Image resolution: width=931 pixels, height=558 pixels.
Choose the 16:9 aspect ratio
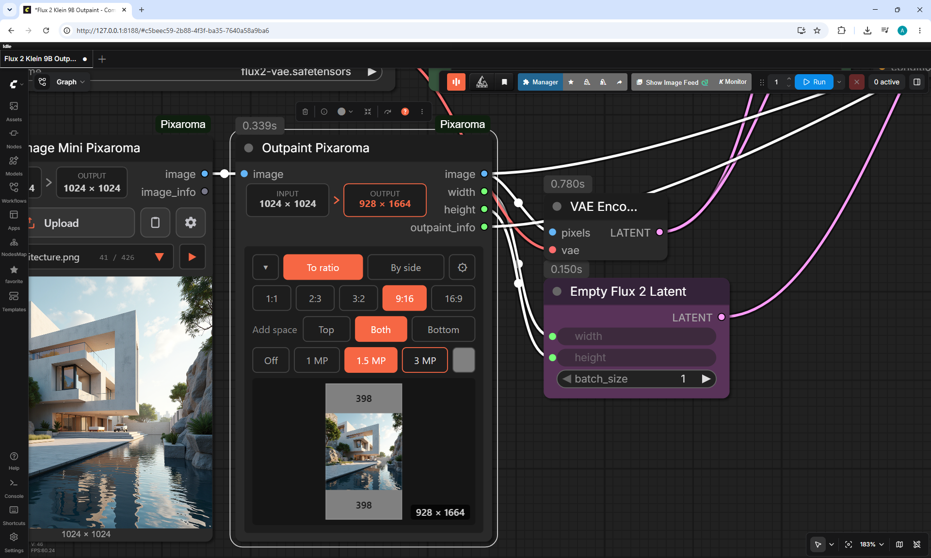[x=453, y=298]
